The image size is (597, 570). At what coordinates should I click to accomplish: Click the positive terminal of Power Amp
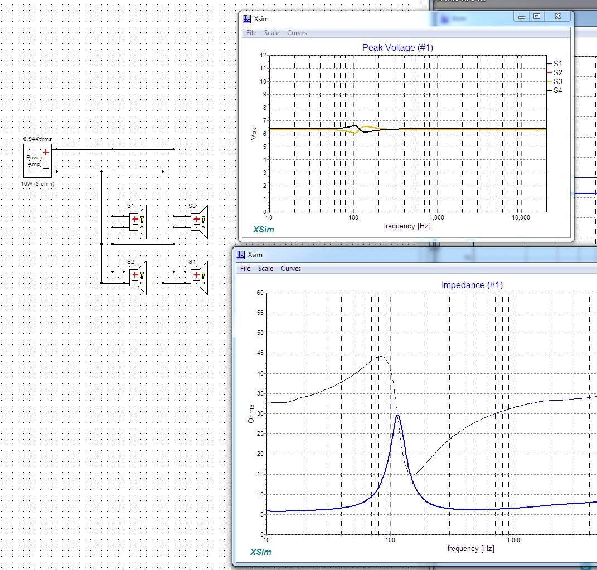[46, 152]
